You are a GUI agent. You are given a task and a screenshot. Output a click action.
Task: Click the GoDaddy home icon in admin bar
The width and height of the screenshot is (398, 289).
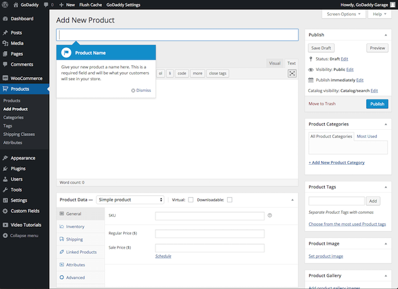16,4
